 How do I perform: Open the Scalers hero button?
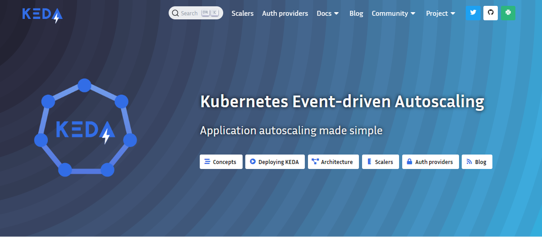[381, 162]
